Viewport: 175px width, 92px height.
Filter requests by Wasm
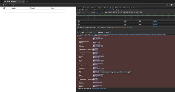(137, 12)
